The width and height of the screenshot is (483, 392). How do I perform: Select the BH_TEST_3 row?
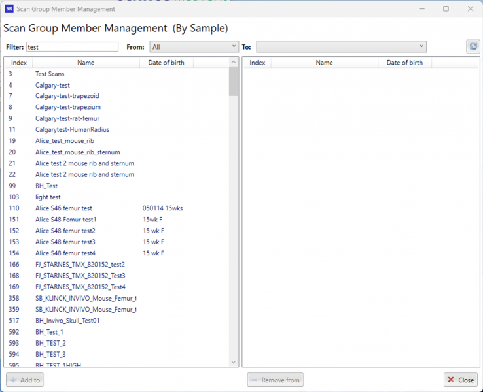tap(117, 354)
